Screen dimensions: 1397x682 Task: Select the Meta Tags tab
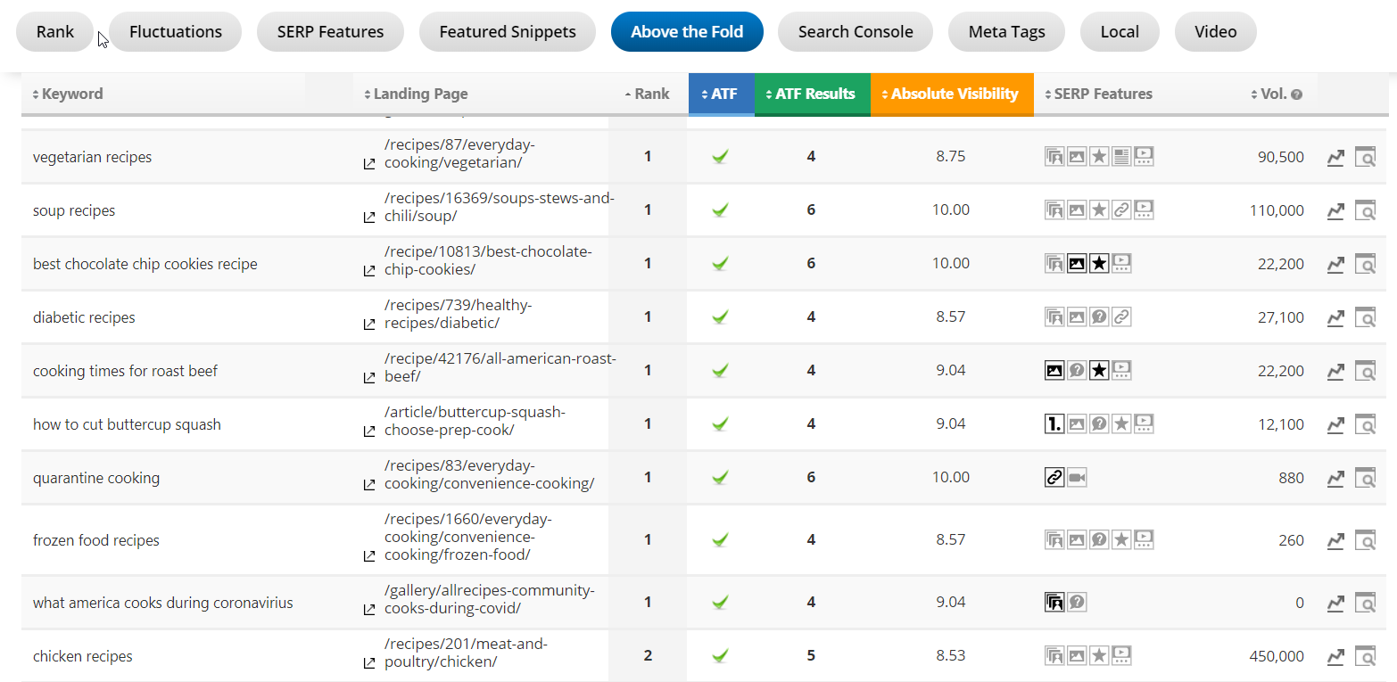[x=1006, y=32]
